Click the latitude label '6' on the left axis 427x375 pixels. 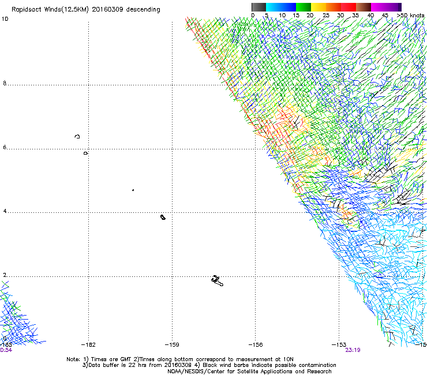click(5, 147)
